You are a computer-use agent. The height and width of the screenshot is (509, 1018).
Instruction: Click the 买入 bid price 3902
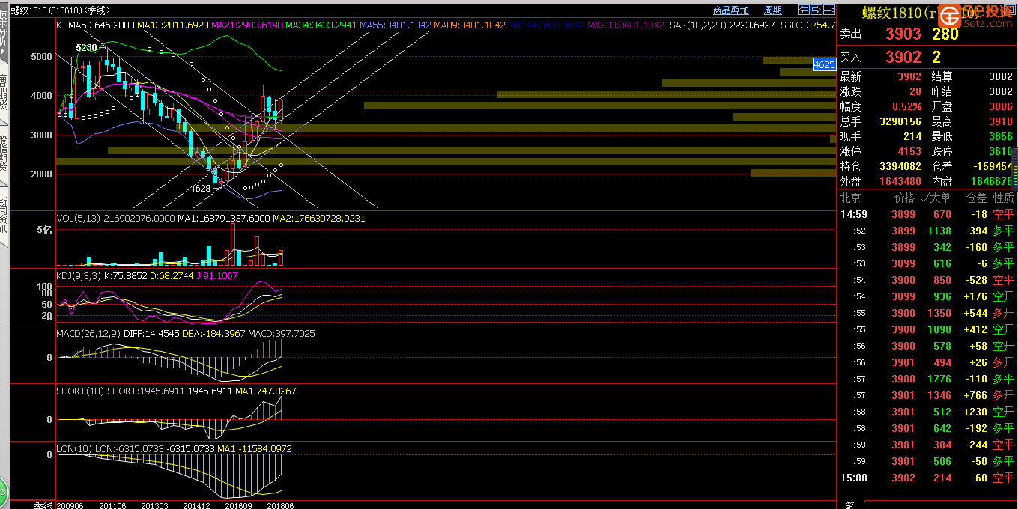point(903,57)
